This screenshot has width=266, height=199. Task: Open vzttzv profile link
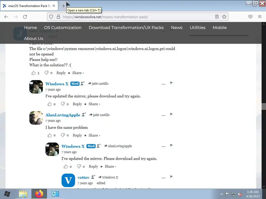tap(83, 177)
